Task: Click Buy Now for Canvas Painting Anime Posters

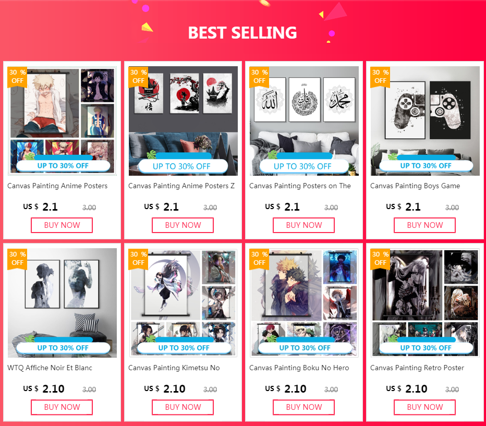Action: click(62, 225)
